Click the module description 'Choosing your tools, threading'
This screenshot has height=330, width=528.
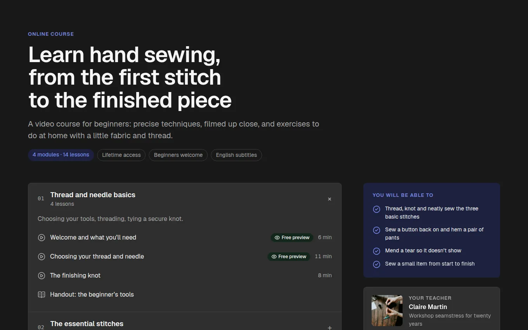coord(110,219)
